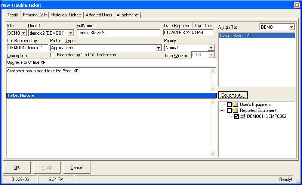Image resolution: width=302 pixels, height=185 pixels.
Task: Click the Equipment... button
Action: (232, 95)
